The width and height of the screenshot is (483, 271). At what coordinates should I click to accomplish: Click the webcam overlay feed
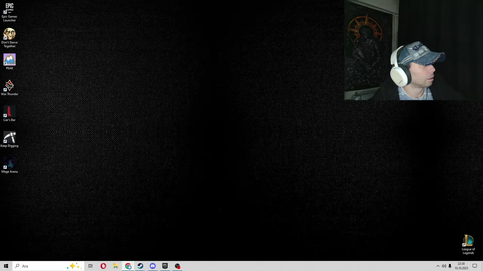tap(414, 50)
